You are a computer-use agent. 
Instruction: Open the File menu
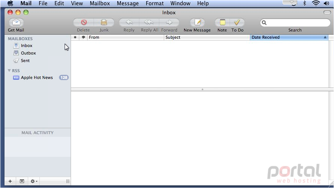click(43, 3)
